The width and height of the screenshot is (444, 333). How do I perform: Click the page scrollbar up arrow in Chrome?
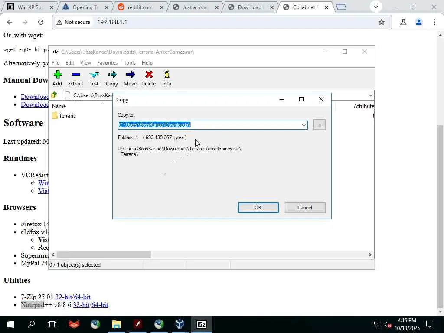point(440,36)
